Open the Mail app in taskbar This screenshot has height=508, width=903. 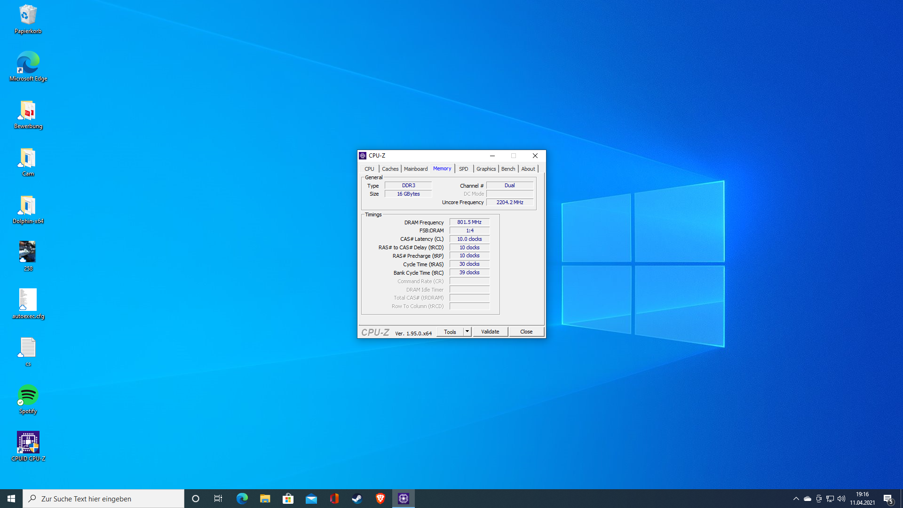coord(311,499)
